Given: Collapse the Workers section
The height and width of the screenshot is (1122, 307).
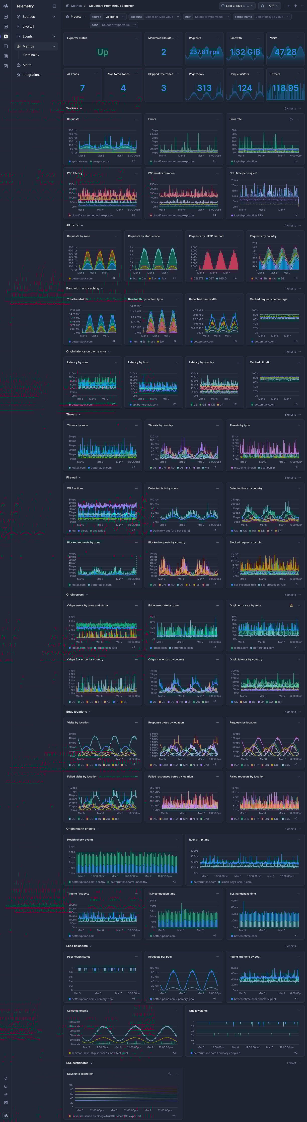Looking at the screenshot, I should click(x=74, y=109).
